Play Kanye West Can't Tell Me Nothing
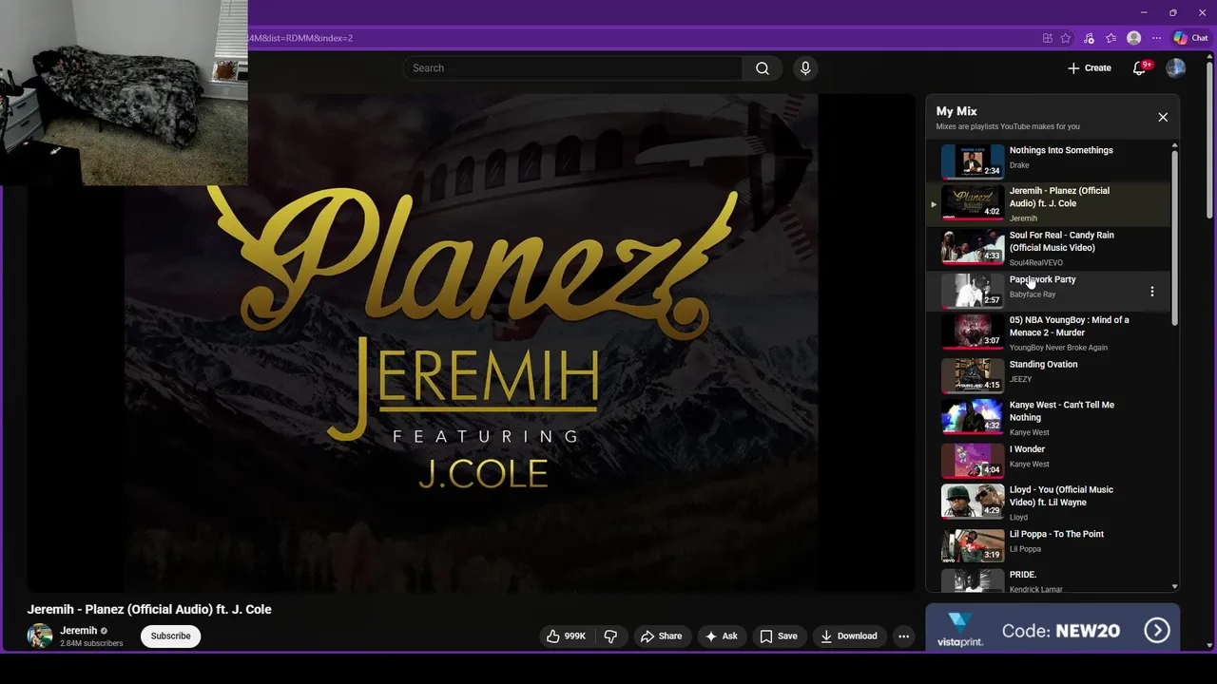 pyautogui.click(x=1050, y=418)
